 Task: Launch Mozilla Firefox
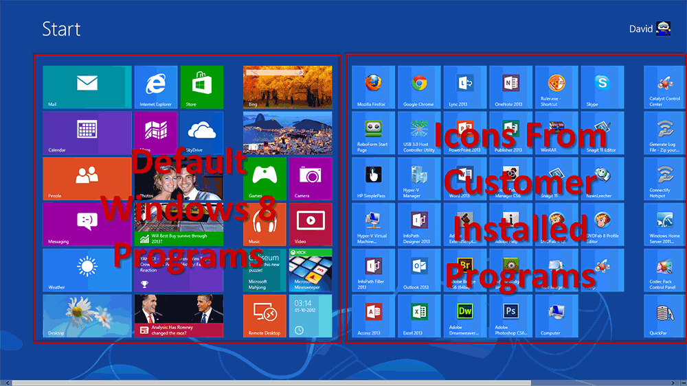click(x=373, y=87)
